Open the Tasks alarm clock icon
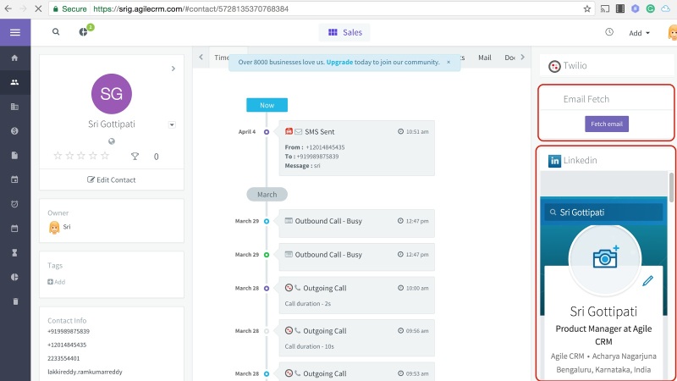This screenshot has width=677, height=381. (x=14, y=204)
